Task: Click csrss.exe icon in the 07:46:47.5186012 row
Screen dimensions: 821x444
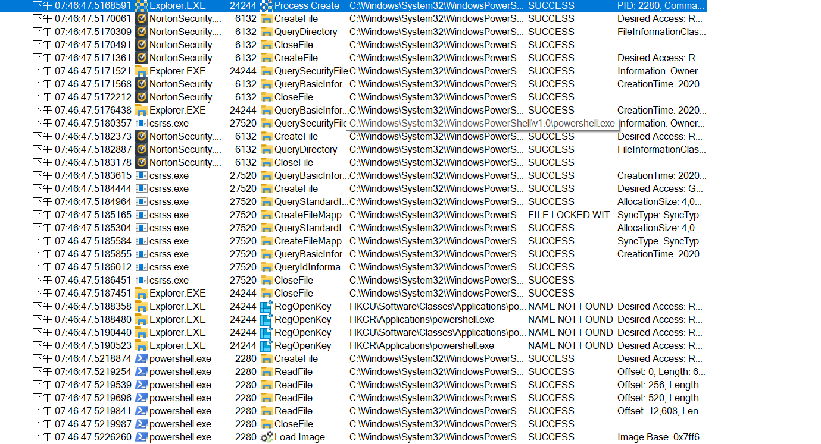Action: 142,267
